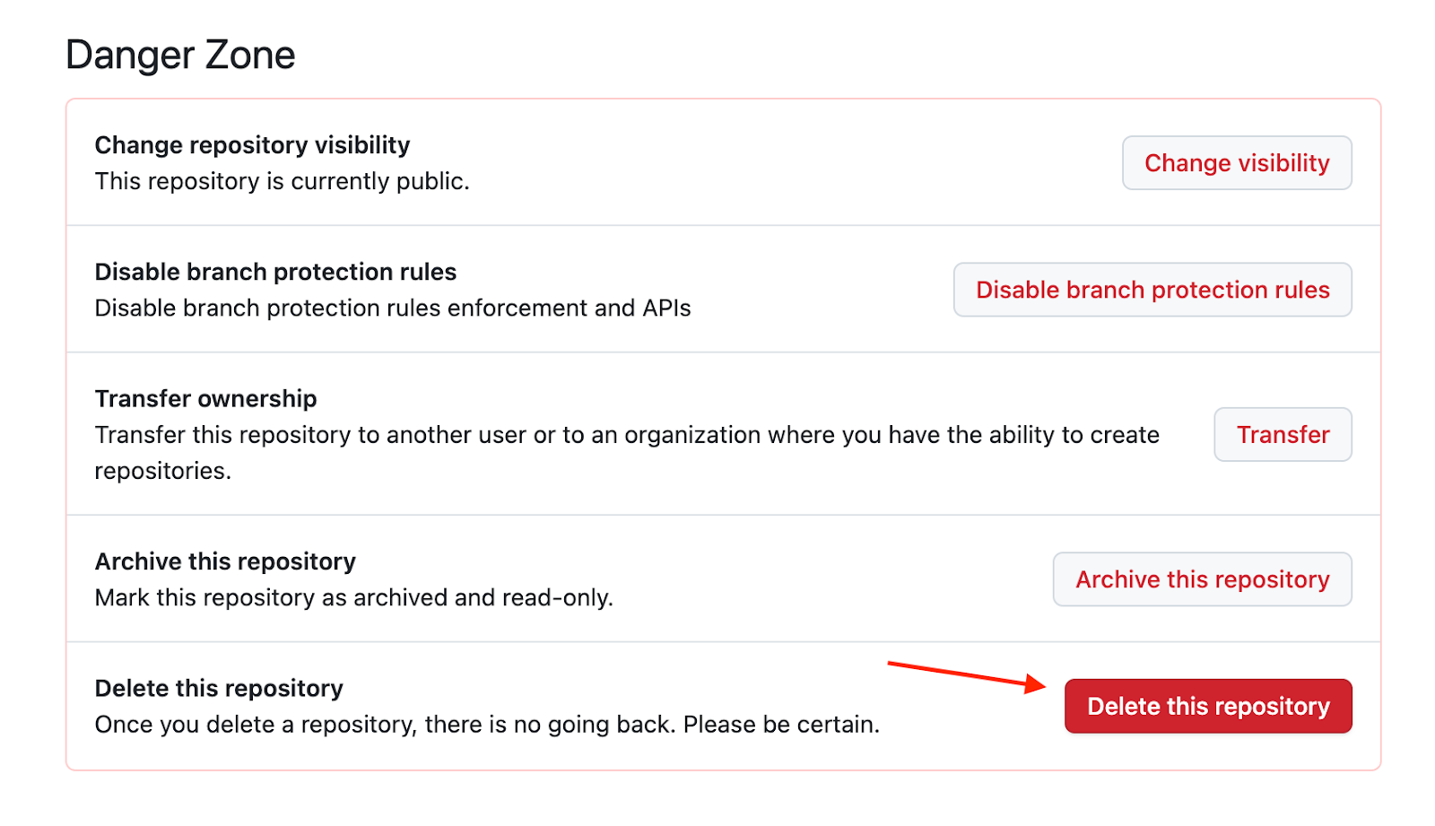
Task: Click the word 'repositories.' under Transfer ownership
Action: (x=162, y=471)
